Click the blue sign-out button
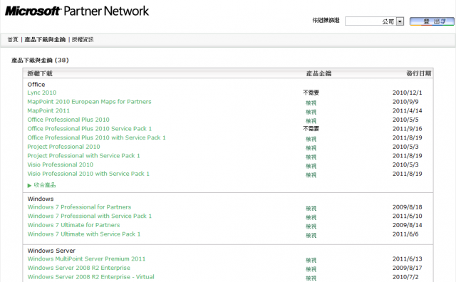The height and width of the screenshot is (282, 456). [x=432, y=21]
